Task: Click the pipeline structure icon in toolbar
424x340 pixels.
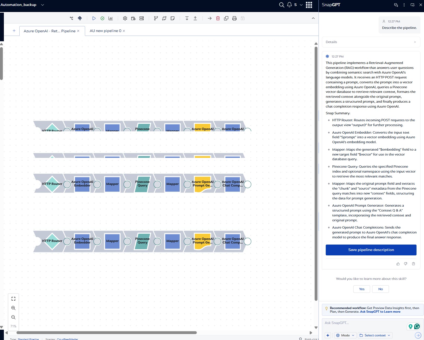Action: pos(71,18)
